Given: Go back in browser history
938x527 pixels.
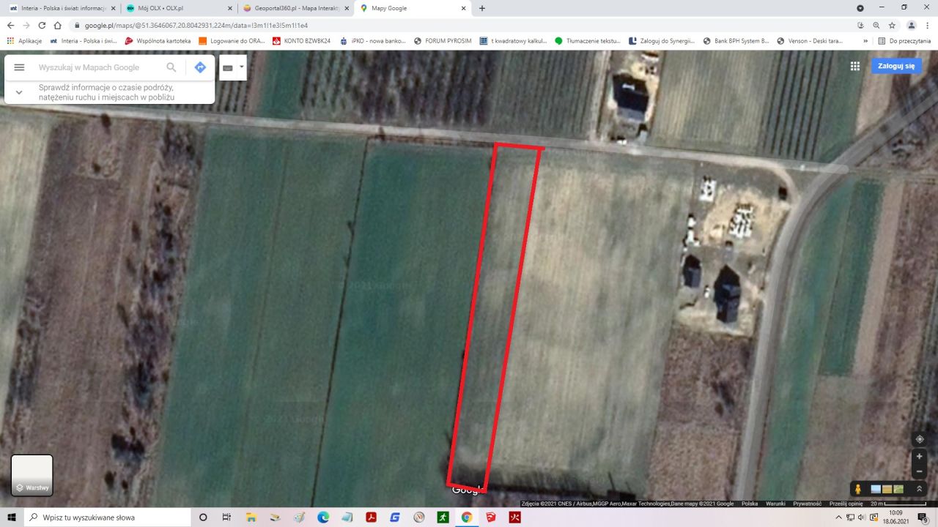Looking at the screenshot, I should (x=10, y=25).
